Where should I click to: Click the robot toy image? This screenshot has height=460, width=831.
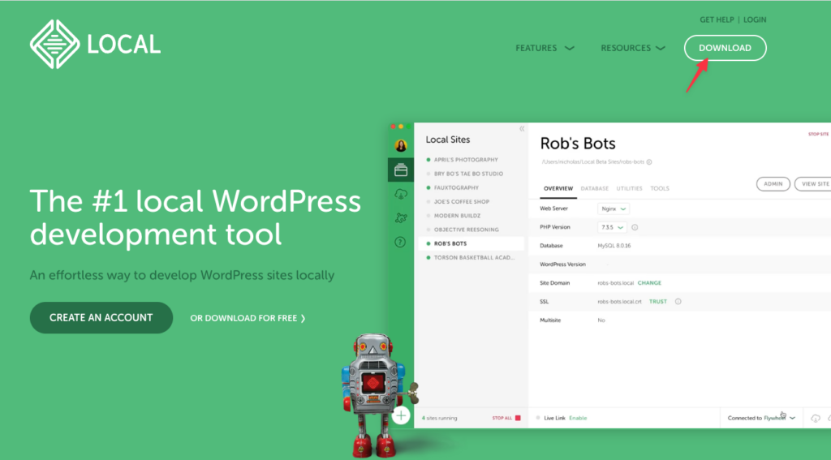(378, 396)
